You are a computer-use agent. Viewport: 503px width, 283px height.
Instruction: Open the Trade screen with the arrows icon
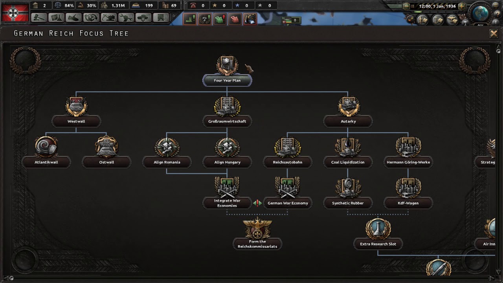click(x=91, y=18)
